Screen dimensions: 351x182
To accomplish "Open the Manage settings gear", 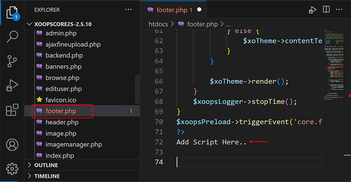I will 12,169.
